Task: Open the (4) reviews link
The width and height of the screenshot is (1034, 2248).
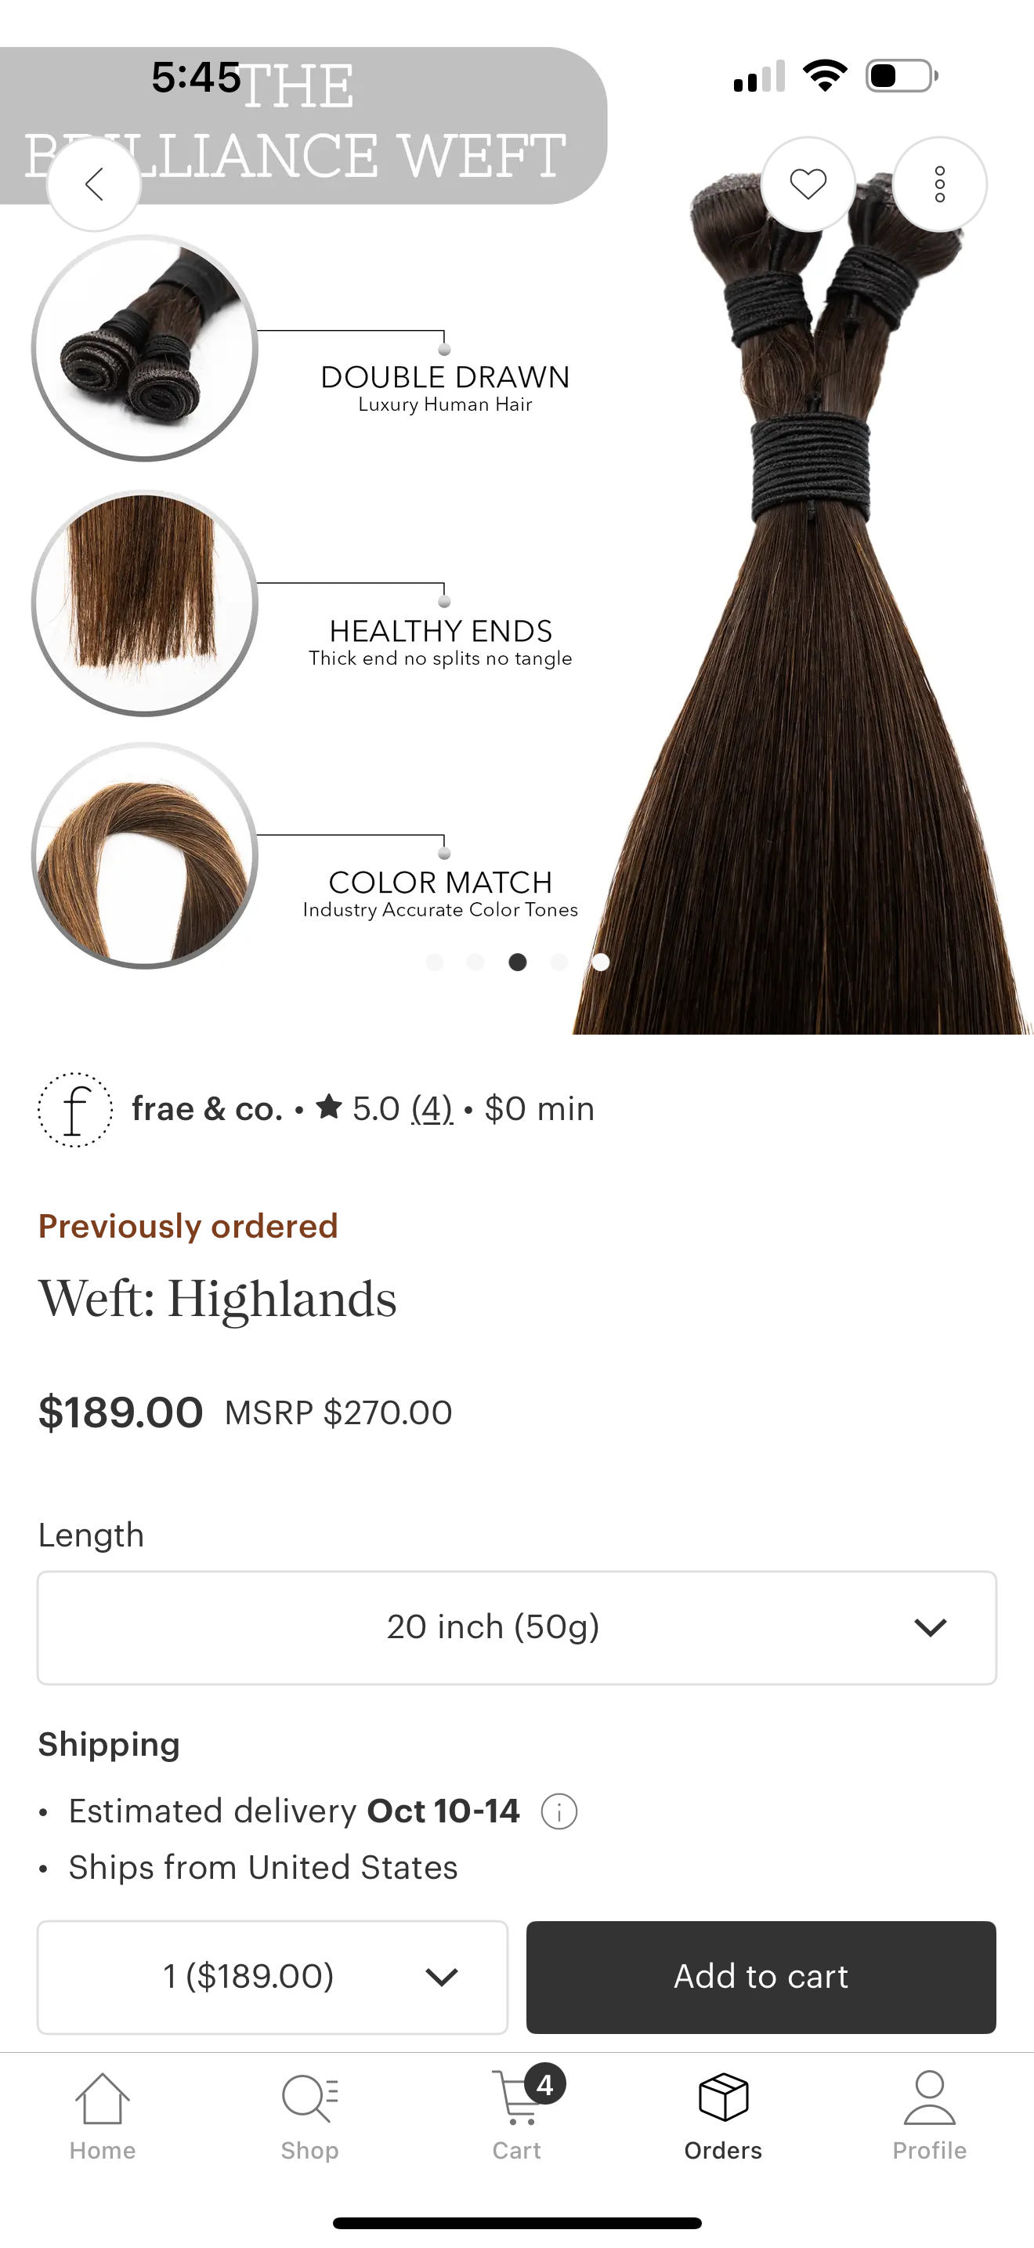Action: tap(432, 1109)
